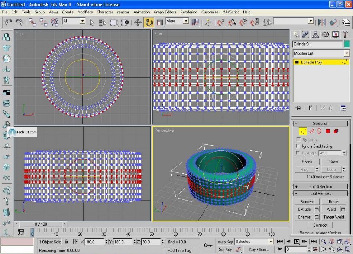Viewport: 353px width, 254px height.
Task: Open the reference coordinate View dropdown
Action: point(186,21)
